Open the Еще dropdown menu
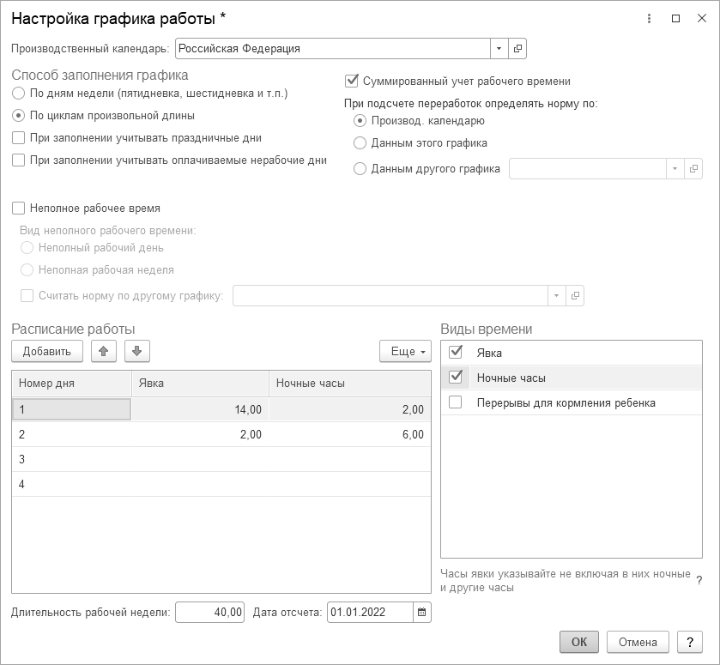Image resolution: width=720 pixels, height=665 pixels. pos(405,351)
